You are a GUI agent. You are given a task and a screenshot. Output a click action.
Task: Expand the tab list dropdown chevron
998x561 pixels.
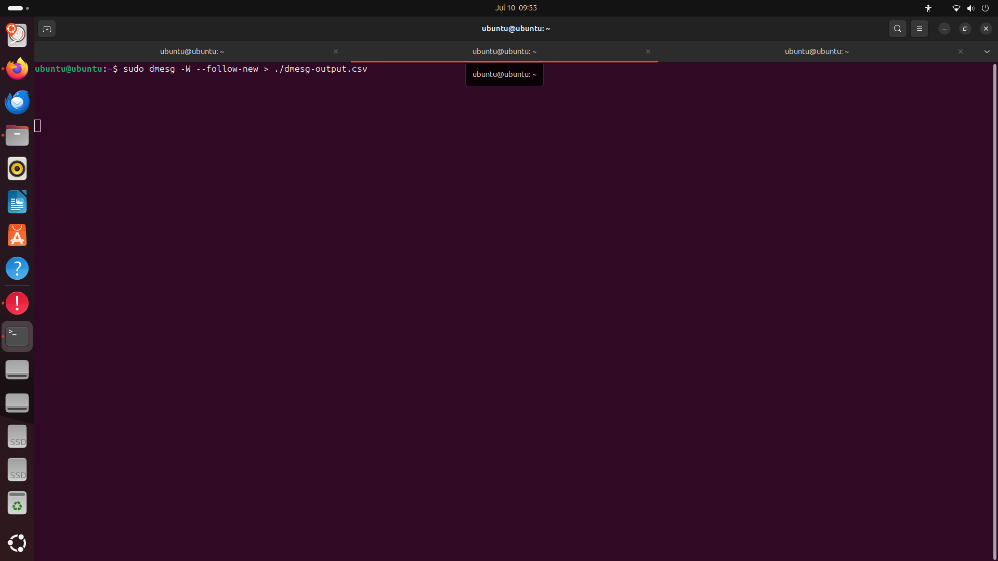[987, 51]
